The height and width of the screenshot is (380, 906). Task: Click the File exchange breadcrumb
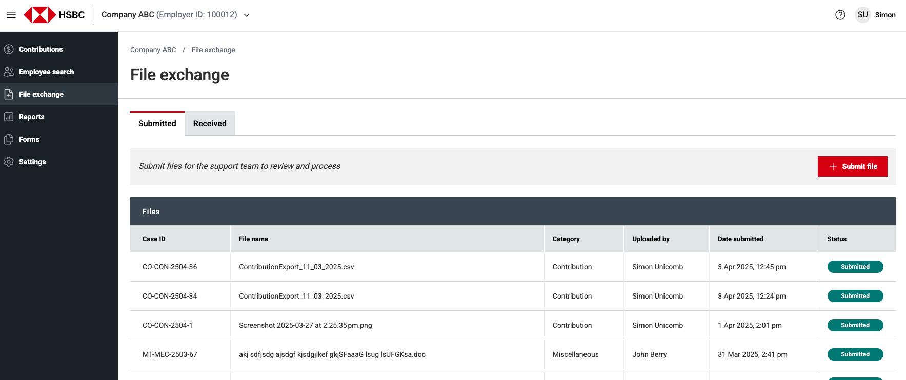pos(213,50)
